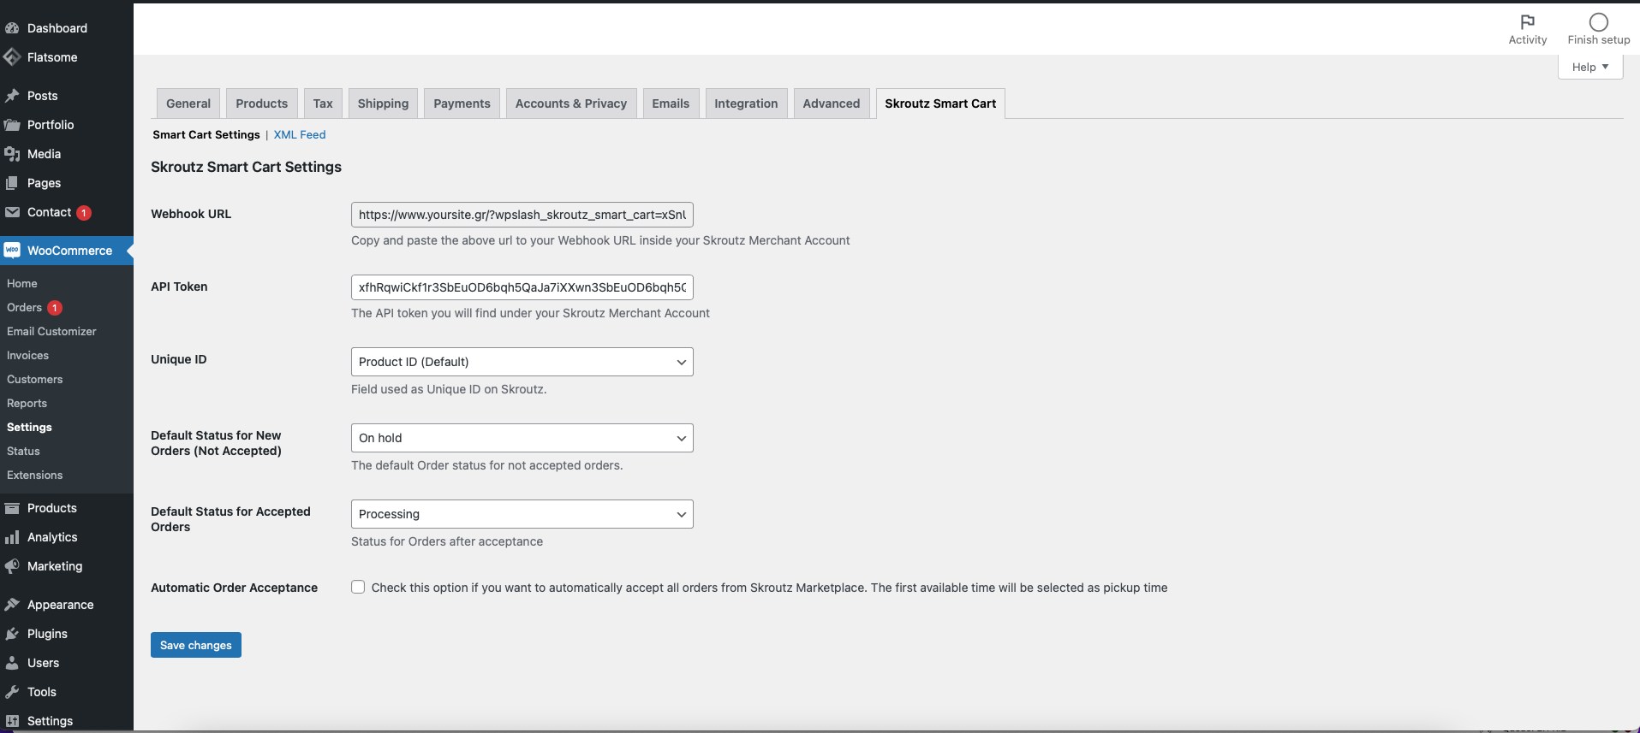Viewport: 1640px width, 733px height.
Task: Click the 'Field used as Unique ID on Skroutz.' text
Action: click(449, 389)
